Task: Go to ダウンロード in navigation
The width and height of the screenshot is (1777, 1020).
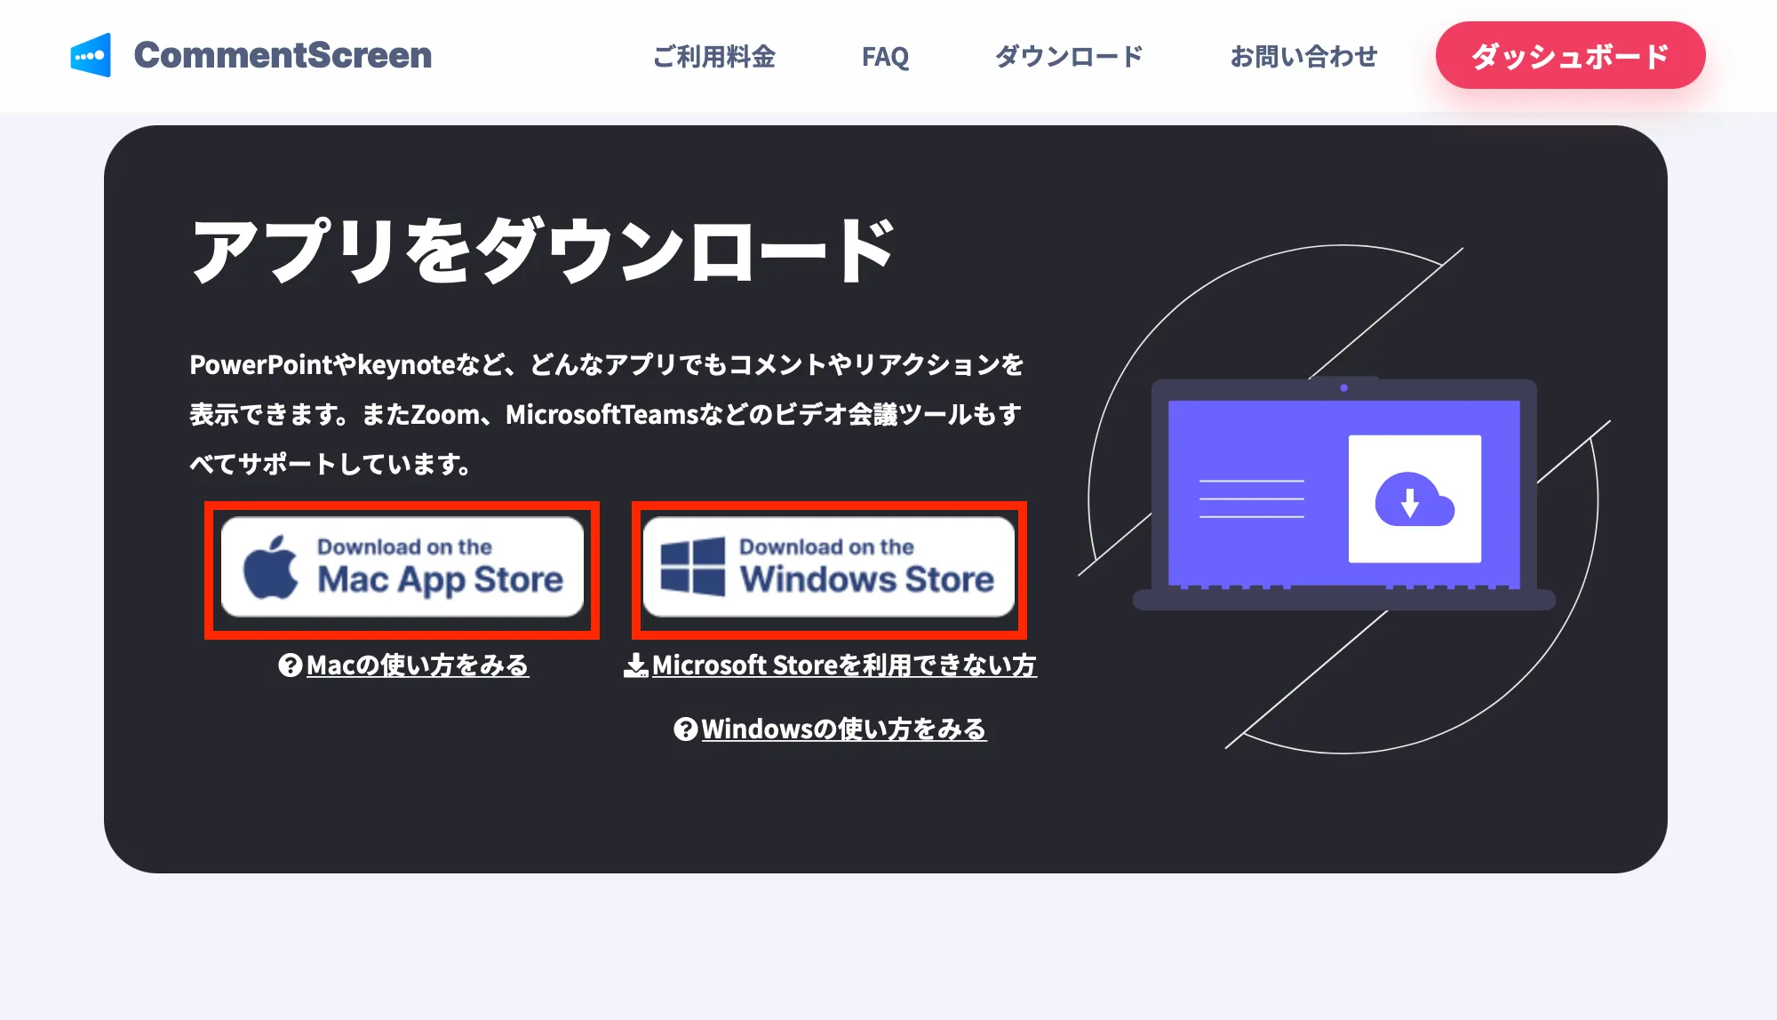Action: 1069,56
